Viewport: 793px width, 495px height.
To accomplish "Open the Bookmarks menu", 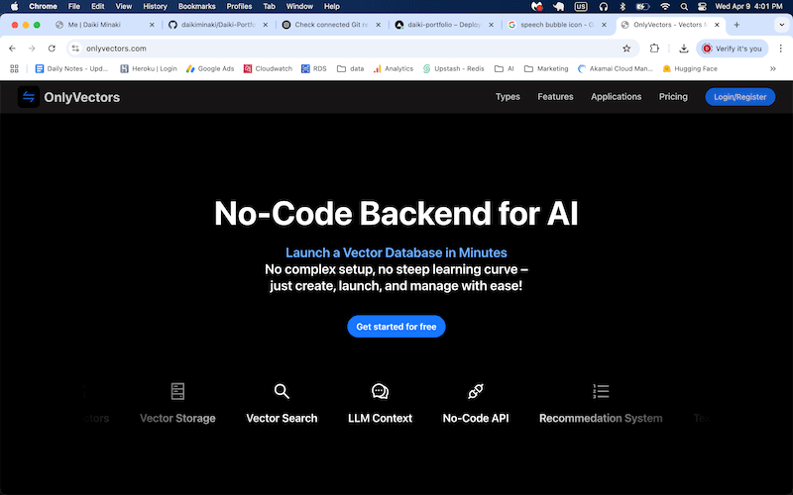I will click(196, 6).
